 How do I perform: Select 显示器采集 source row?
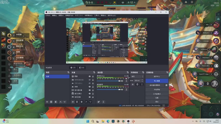tap(83, 90)
